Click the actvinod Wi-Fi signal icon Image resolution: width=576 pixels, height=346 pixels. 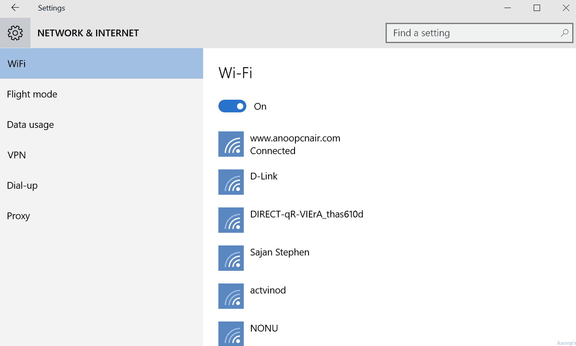[x=231, y=296]
